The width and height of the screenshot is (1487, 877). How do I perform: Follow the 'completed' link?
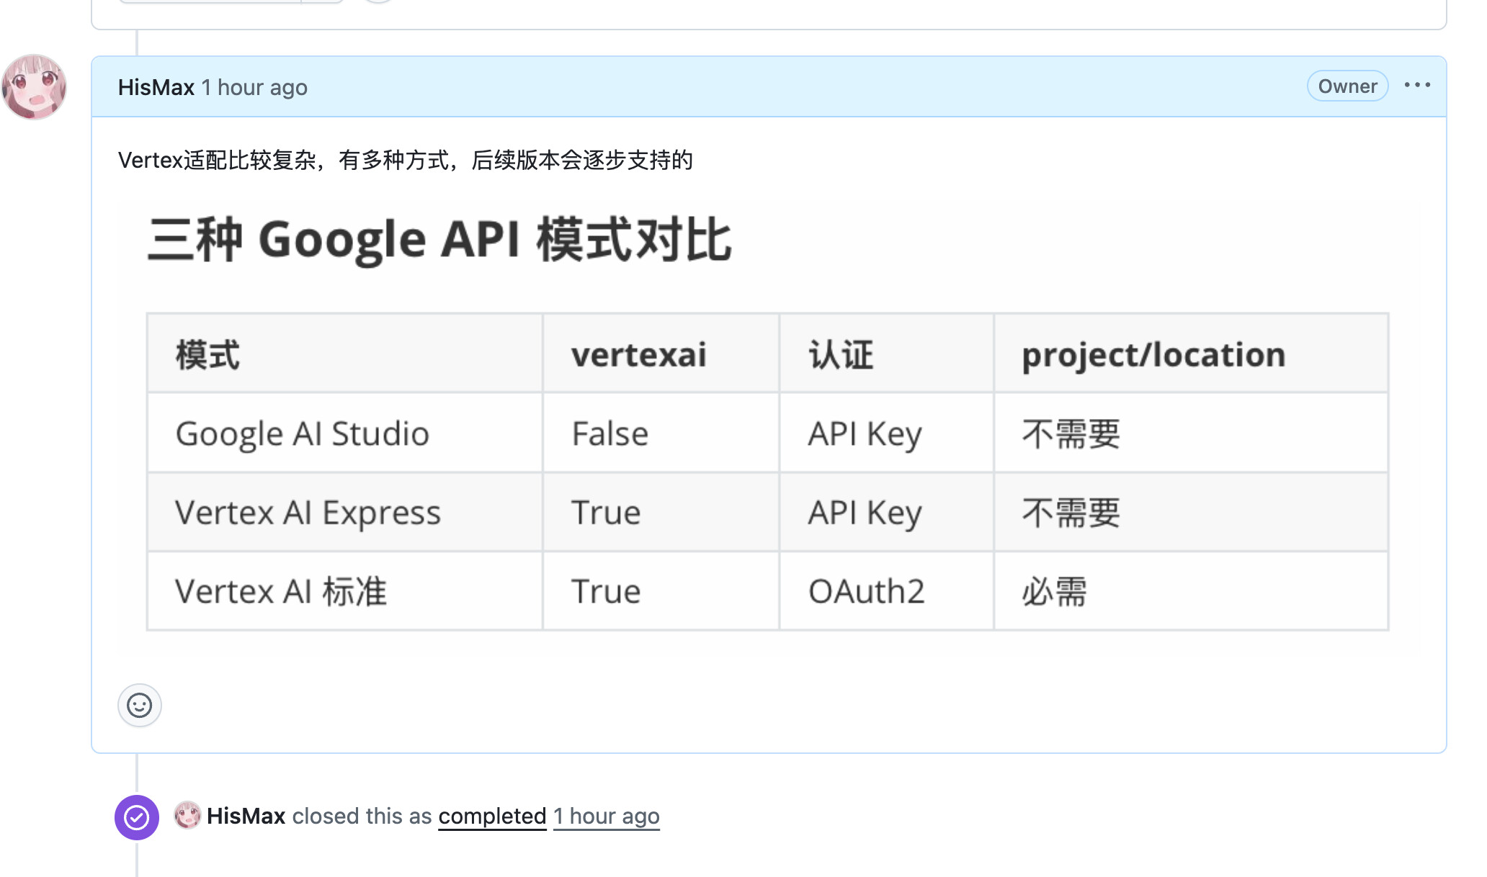(492, 816)
